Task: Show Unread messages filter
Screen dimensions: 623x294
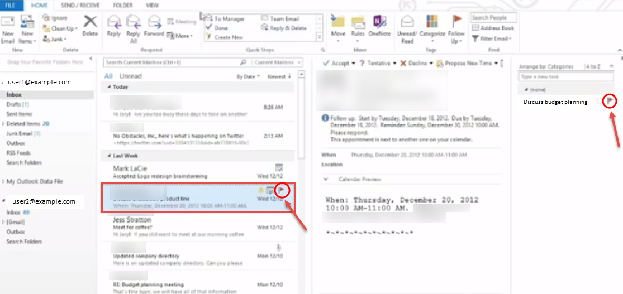Action: 131,76
